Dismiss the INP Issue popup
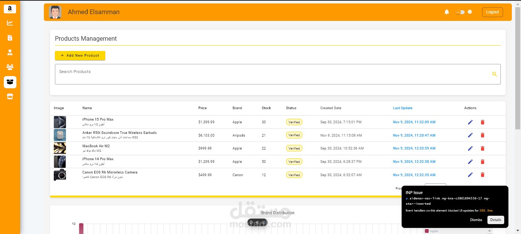521x234 pixels. pyautogui.click(x=476, y=220)
